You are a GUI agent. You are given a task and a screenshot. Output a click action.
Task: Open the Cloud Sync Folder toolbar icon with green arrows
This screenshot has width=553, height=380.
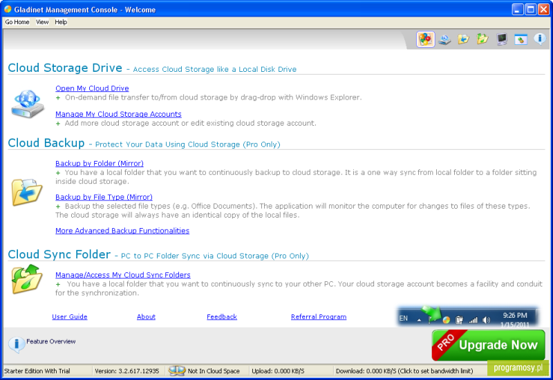(x=482, y=39)
